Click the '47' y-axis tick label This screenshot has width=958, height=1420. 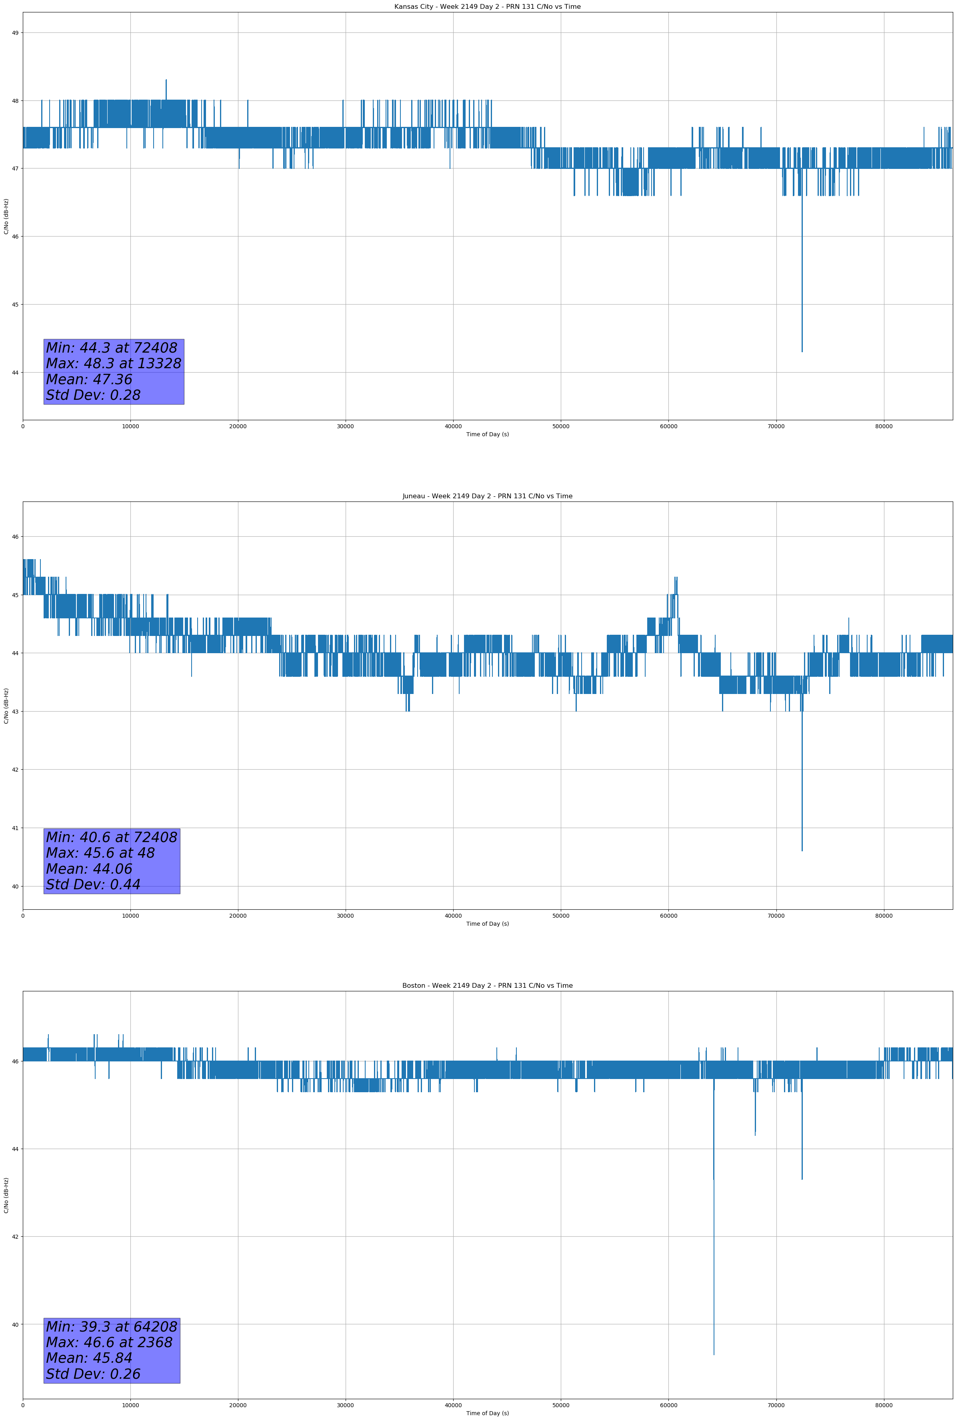(15, 168)
